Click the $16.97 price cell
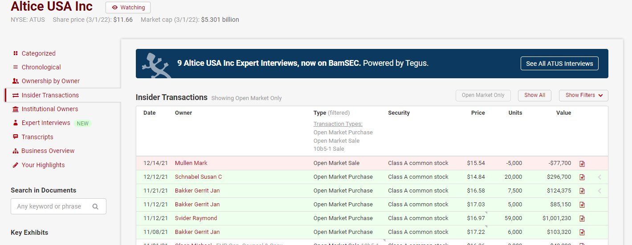This screenshot has width=632, height=245. (x=476, y=218)
